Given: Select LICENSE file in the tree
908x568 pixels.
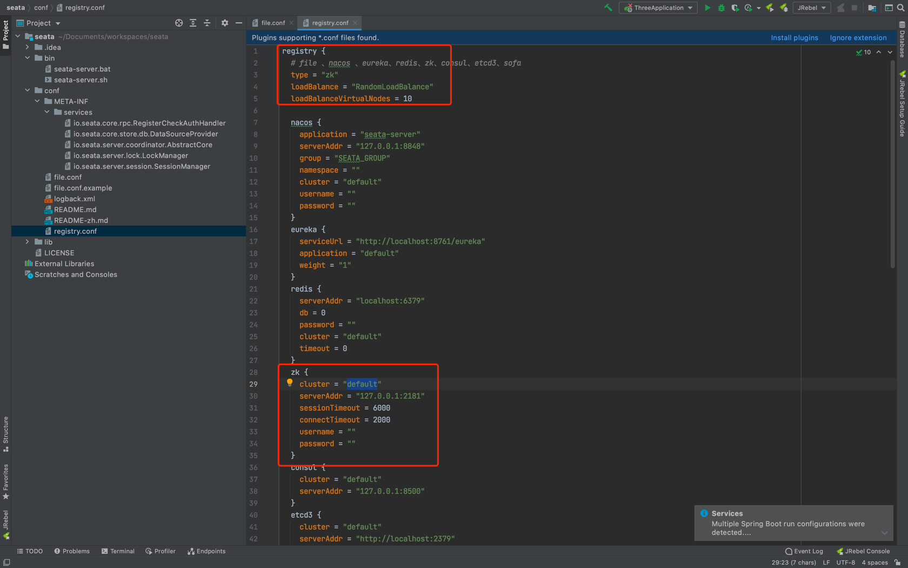Looking at the screenshot, I should [x=59, y=253].
